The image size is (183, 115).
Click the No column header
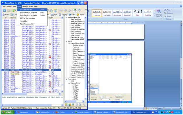6,18
